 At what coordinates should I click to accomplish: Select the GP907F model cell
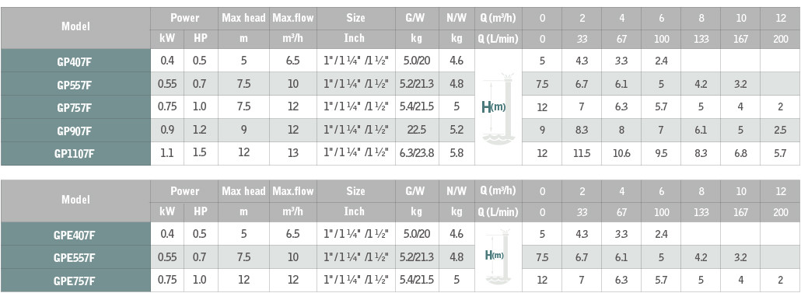[x=75, y=130]
